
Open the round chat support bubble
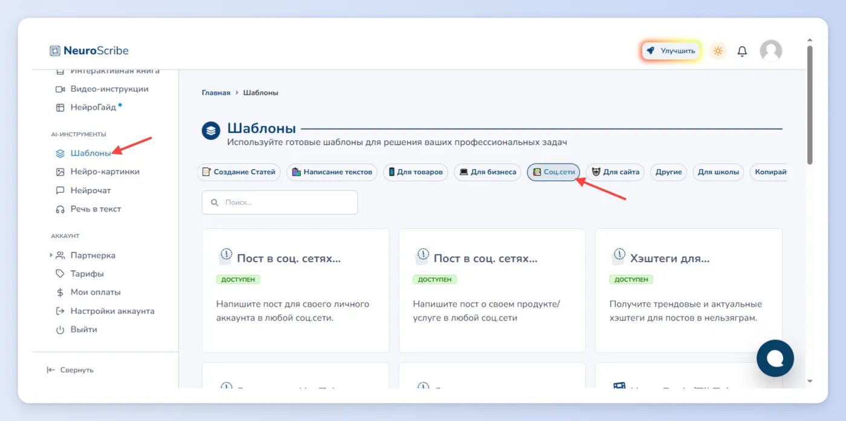775,358
